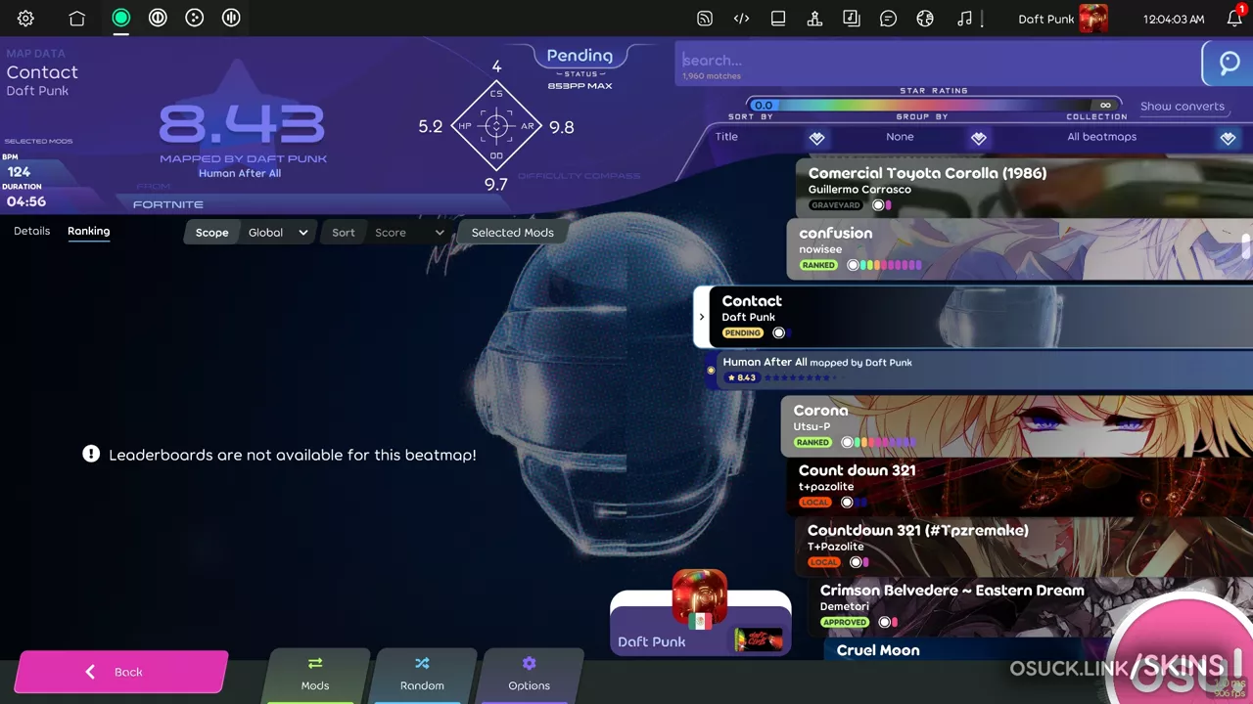Viewport: 1253px width, 704px height.
Task: Switch to the catch ruleset icon
Action: click(x=195, y=18)
